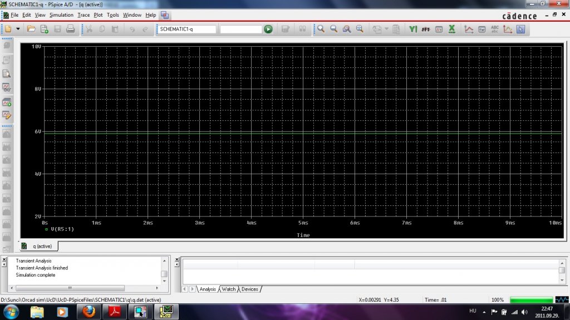Viewport: 570px width, 320px height.
Task: Toggle the Log X axis icon
Action: click(452, 29)
